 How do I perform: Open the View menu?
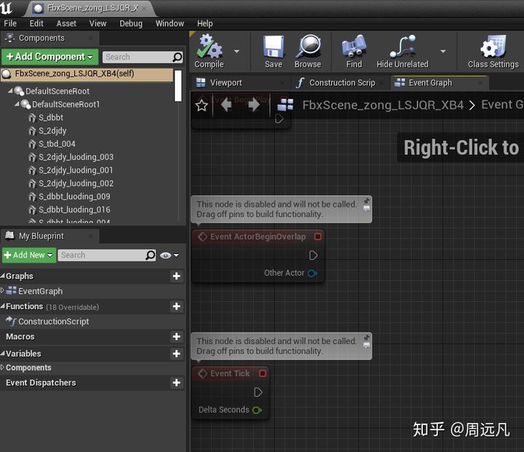[98, 23]
